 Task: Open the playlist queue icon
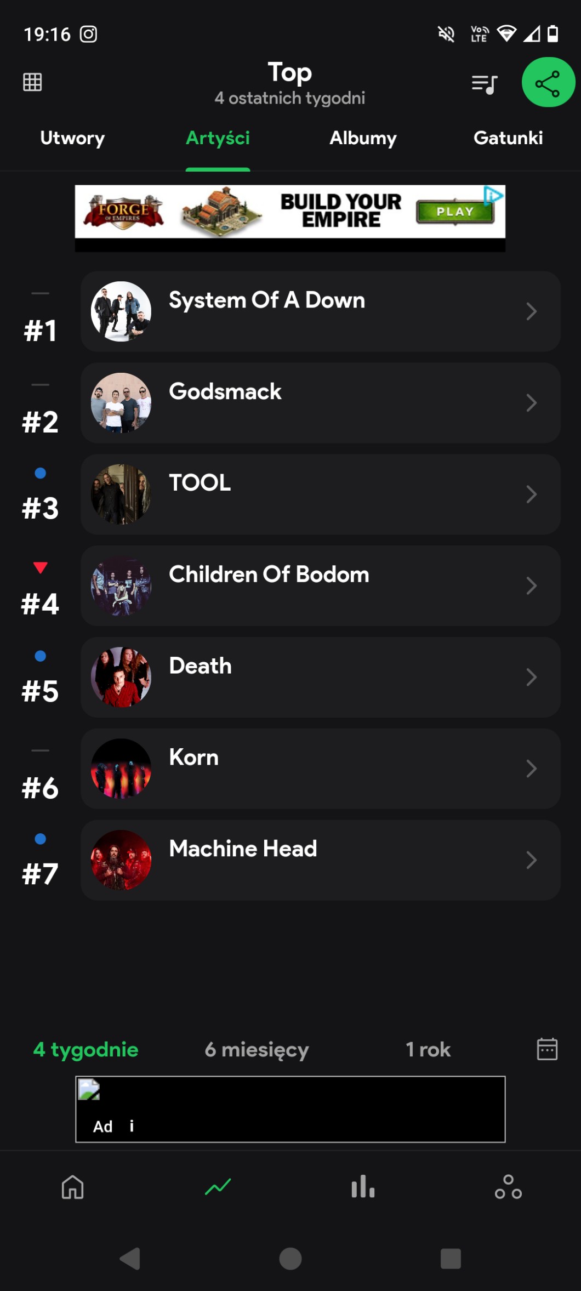point(485,84)
